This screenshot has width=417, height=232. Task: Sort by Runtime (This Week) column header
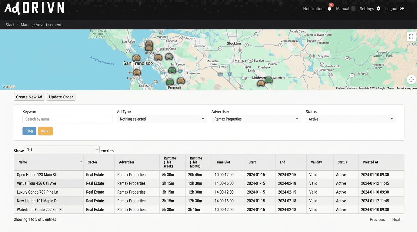click(172, 162)
